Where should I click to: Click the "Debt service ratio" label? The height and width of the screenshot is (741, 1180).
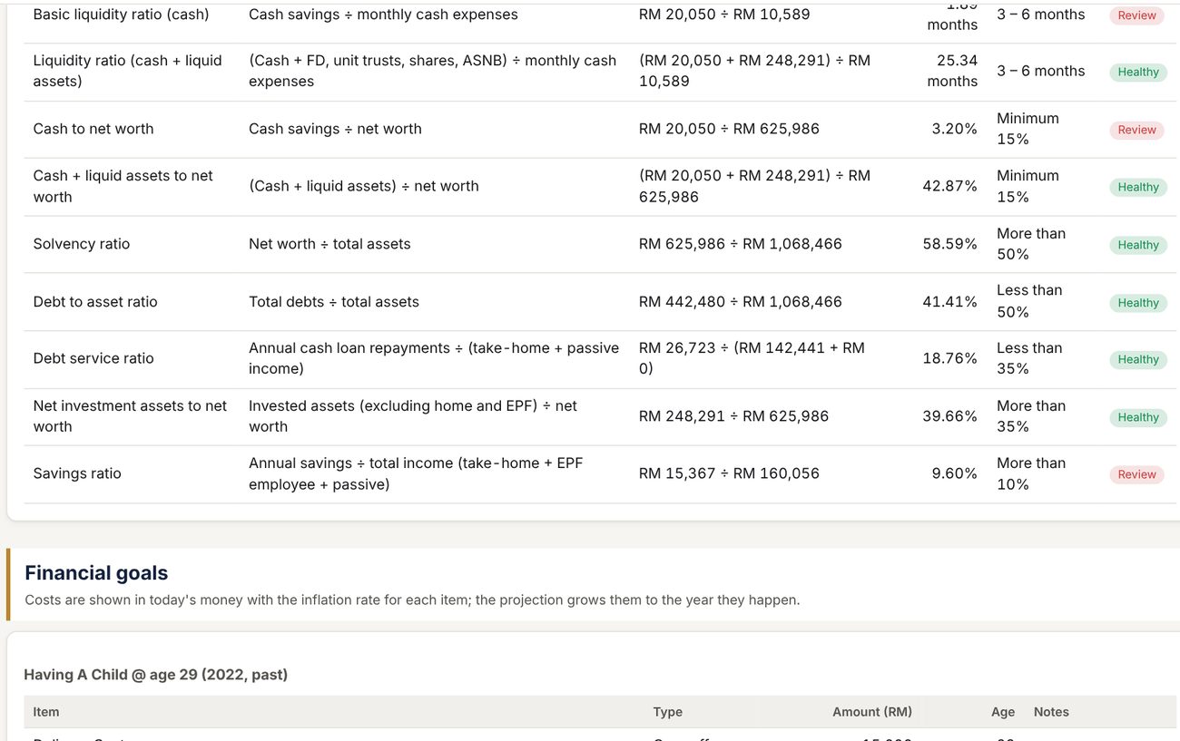pyautogui.click(x=93, y=358)
